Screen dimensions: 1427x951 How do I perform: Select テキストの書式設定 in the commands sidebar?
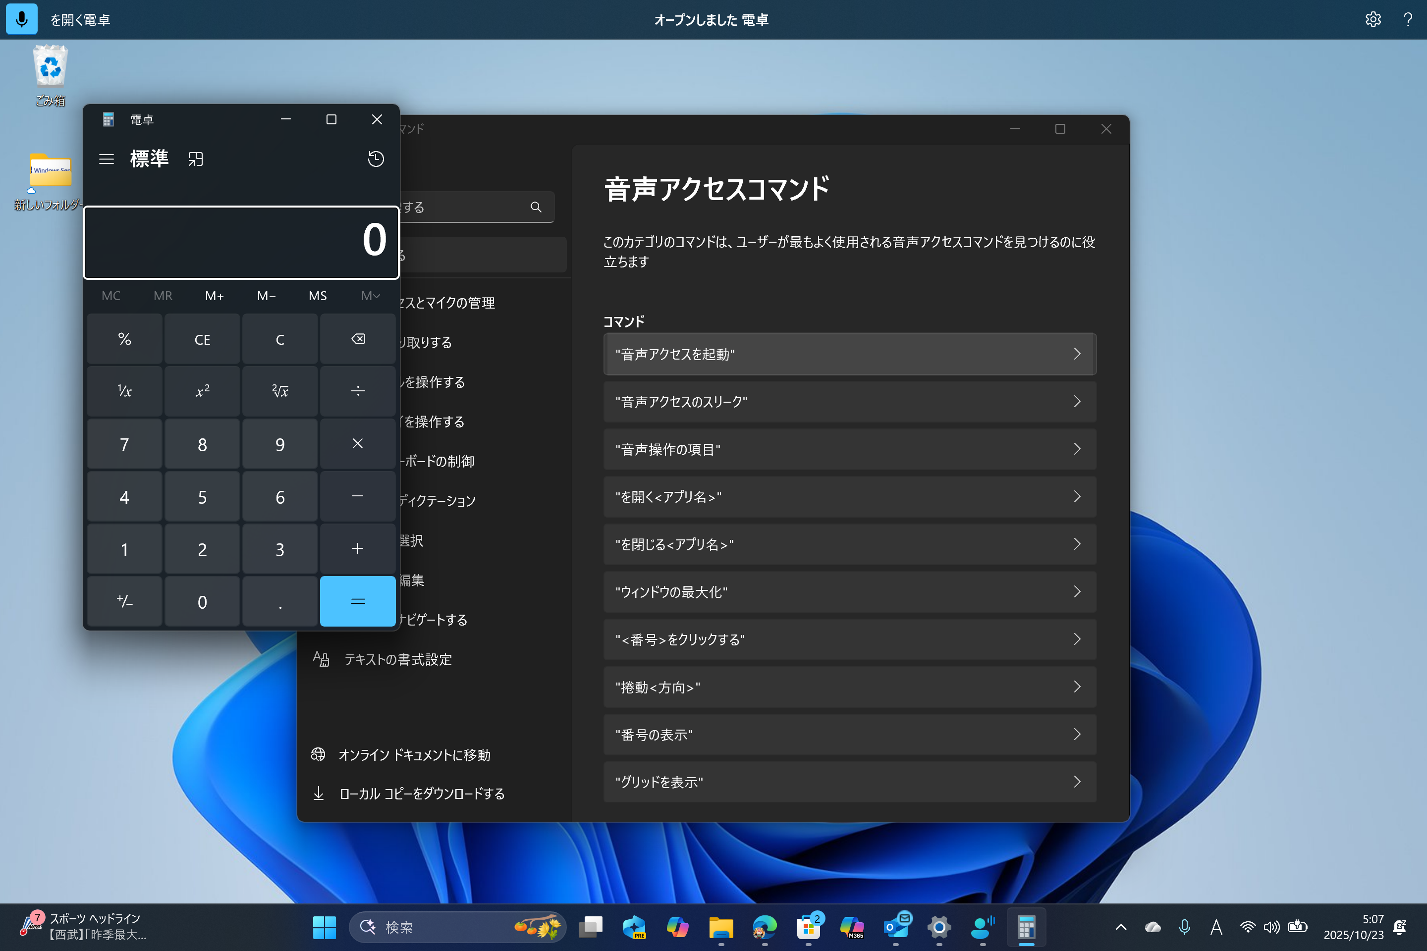[x=397, y=660]
